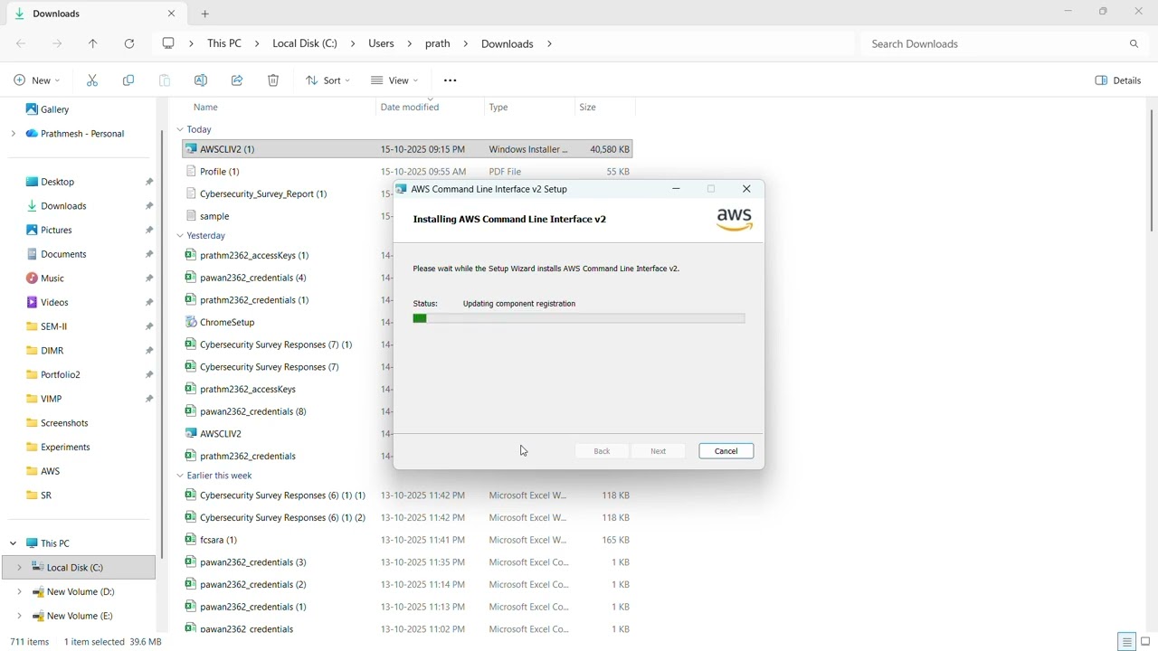Screen dimensions: 1158x651
Task: Close the Downloads tab
Action: point(172,14)
